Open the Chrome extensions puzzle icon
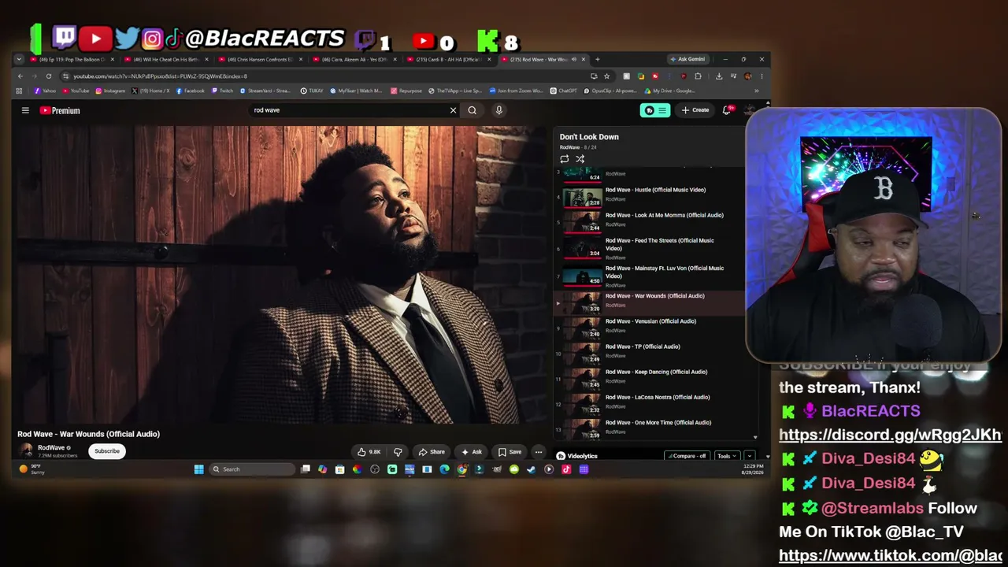 click(x=698, y=76)
